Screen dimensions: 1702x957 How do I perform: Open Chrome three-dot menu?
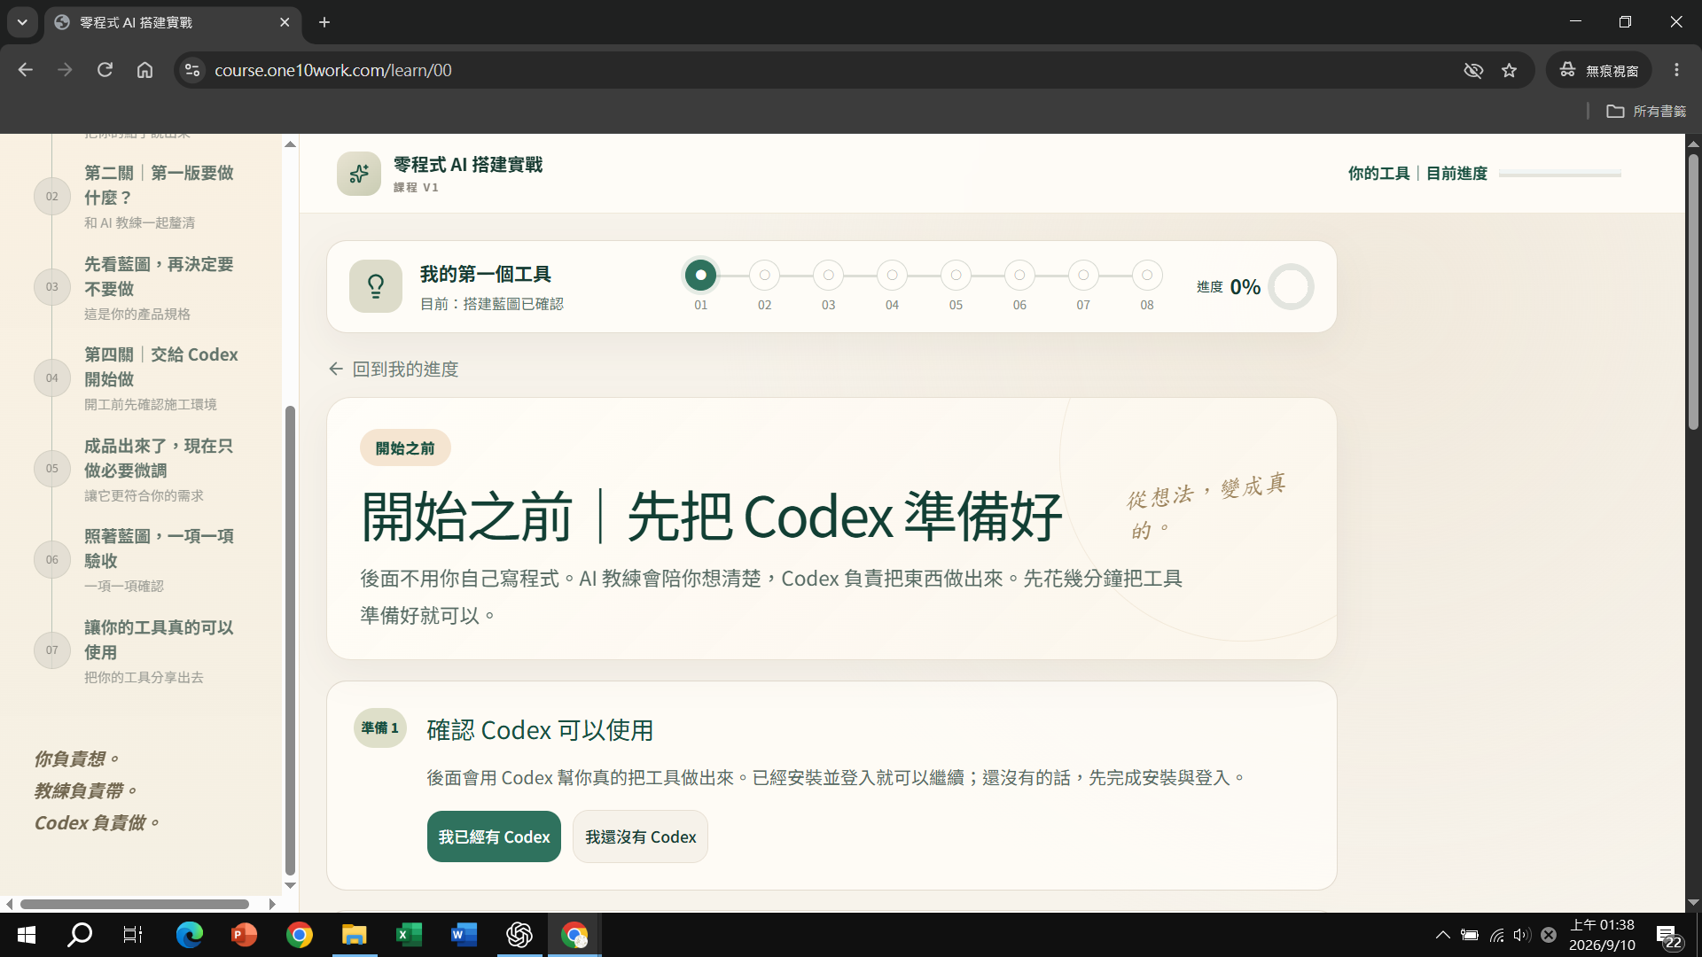point(1676,70)
